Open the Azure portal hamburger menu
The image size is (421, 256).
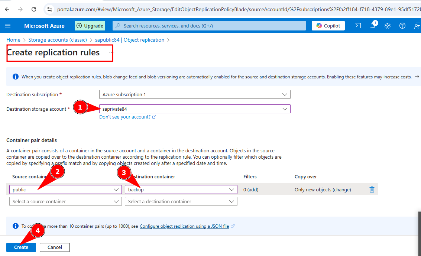tap(8, 26)
